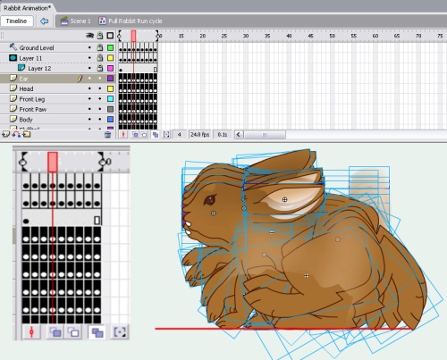Click the 0.1s elapsed time readout

tap(223, 135)
